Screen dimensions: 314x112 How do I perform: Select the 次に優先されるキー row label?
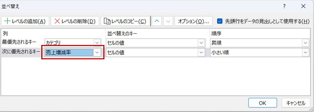(21, 52)
